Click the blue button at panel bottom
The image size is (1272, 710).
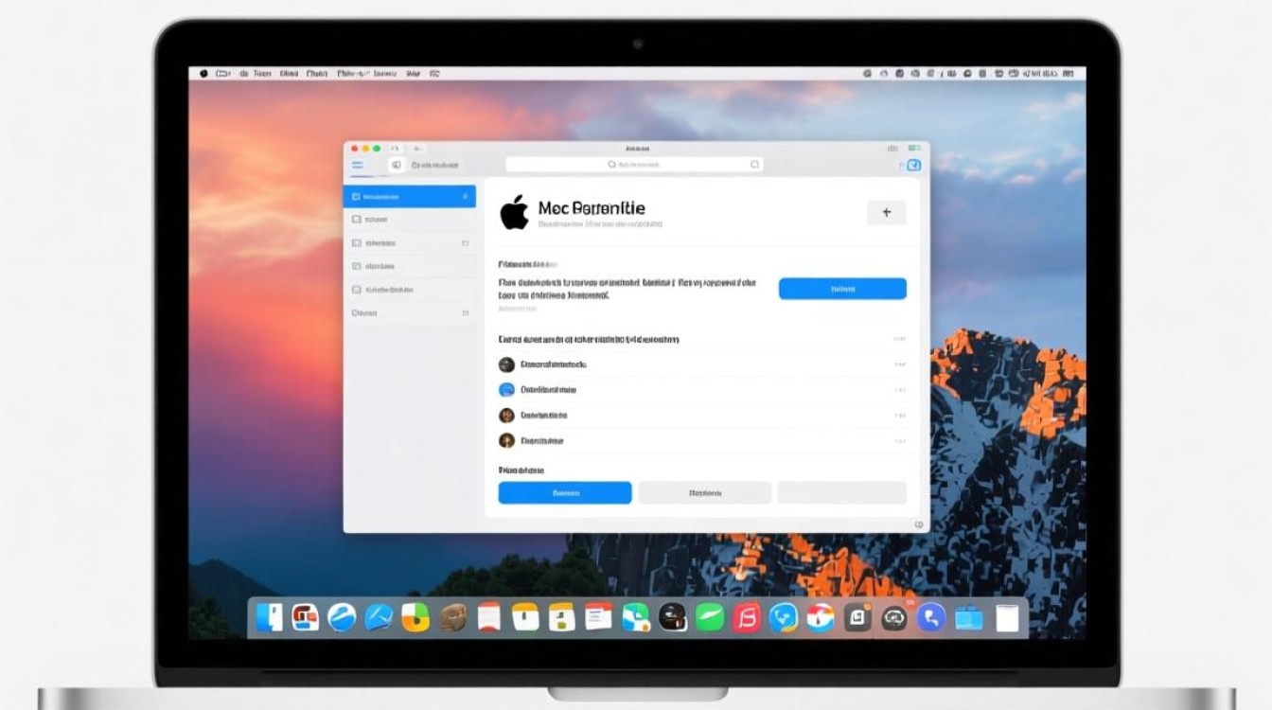pyautogui.click(x=565, y=492)
